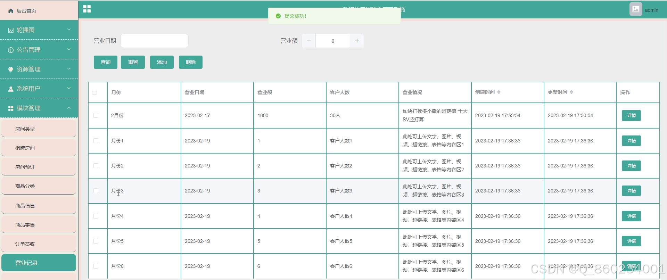667x280 pixels.
Task: Check the 月份2 row checkbox
Action: coord(96,166)
